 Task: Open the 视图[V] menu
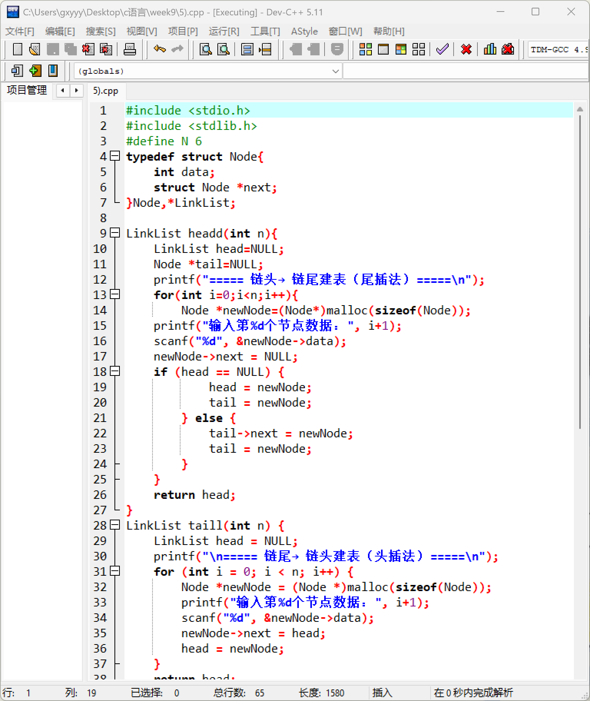pos(142,31)
